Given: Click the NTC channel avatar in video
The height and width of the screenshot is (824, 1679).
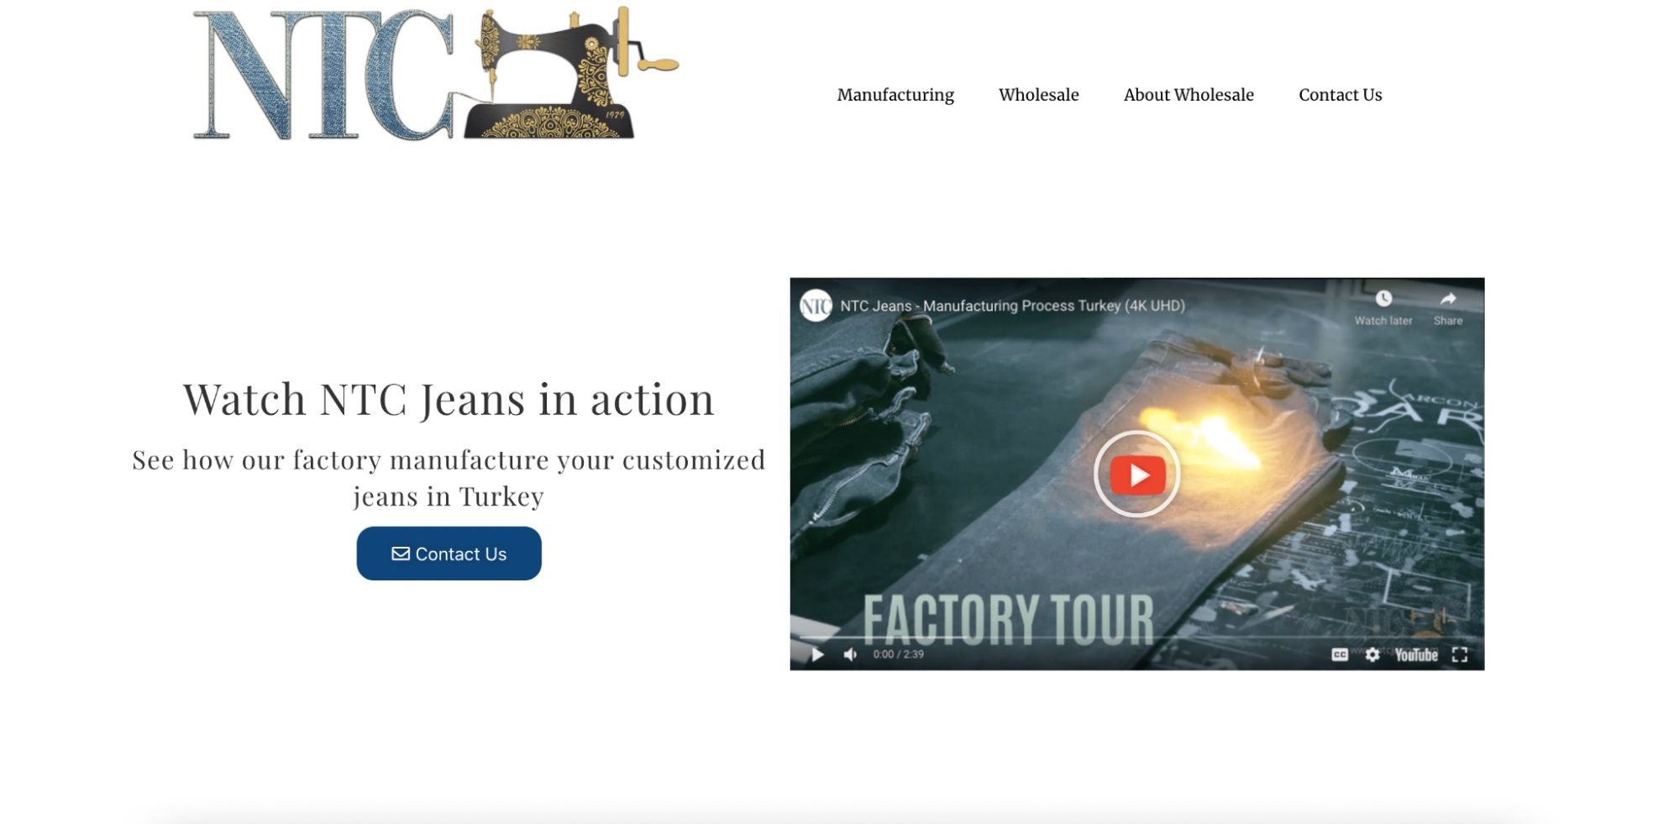Looking at the screenshot, I should click(x=815, y=306).
